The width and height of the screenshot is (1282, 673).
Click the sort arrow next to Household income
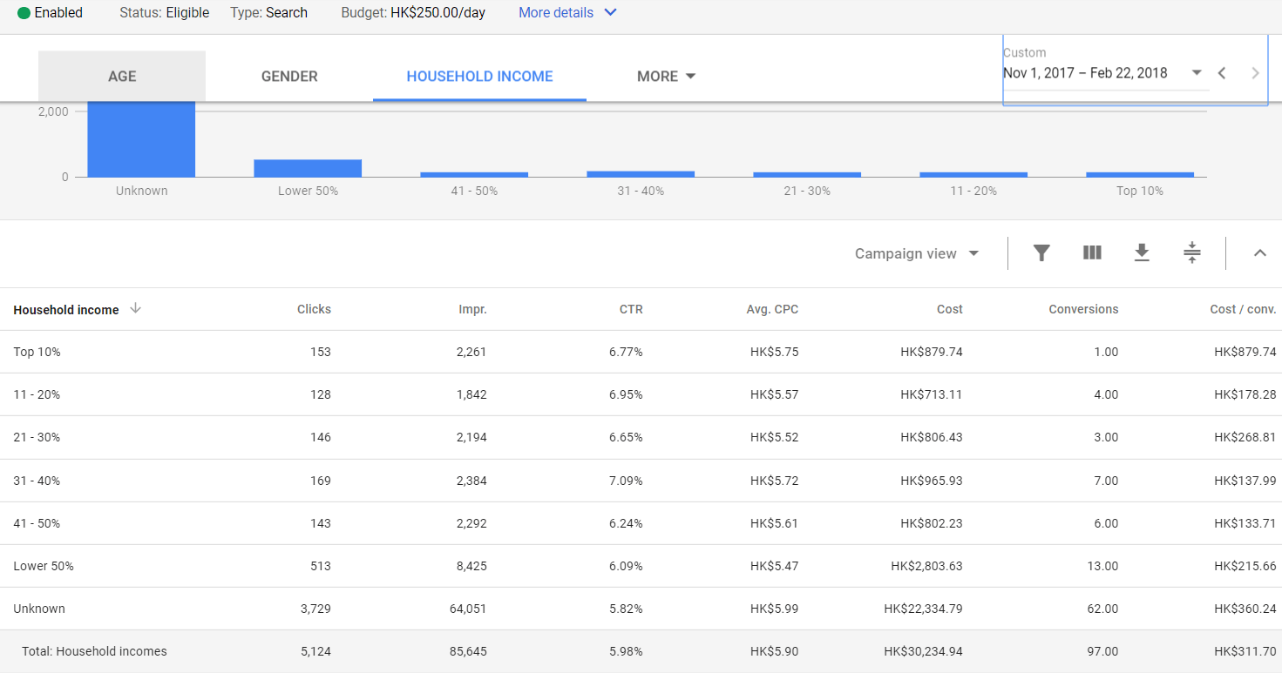click(136, 309)
